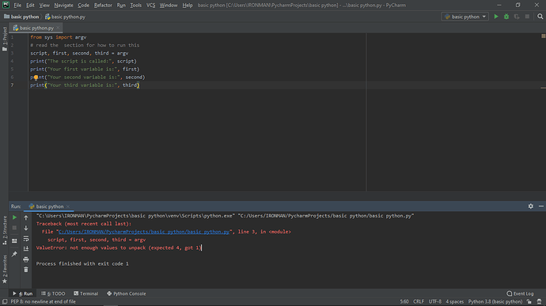This screenshot has width=546, height=306.
Task: Hide the Run tool window
Action: coord(540,206)
